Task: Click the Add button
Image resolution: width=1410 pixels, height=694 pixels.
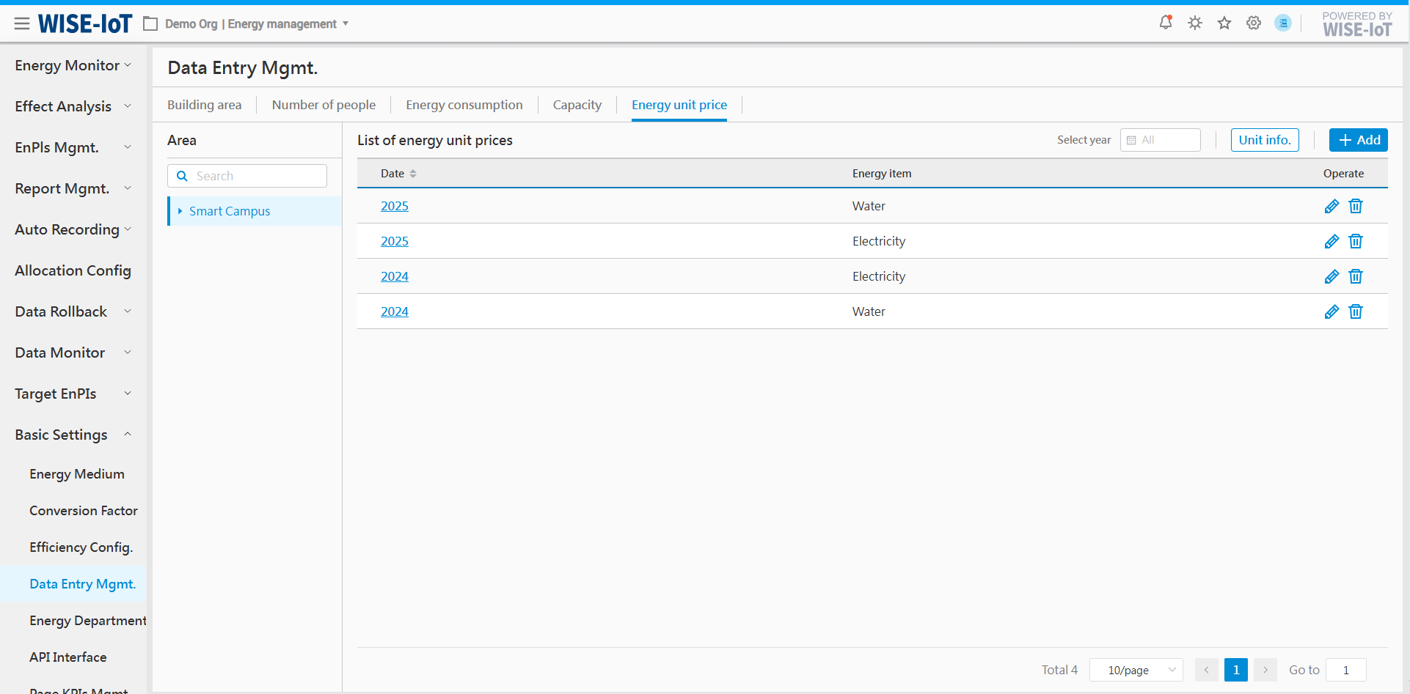Action: 1358,140
